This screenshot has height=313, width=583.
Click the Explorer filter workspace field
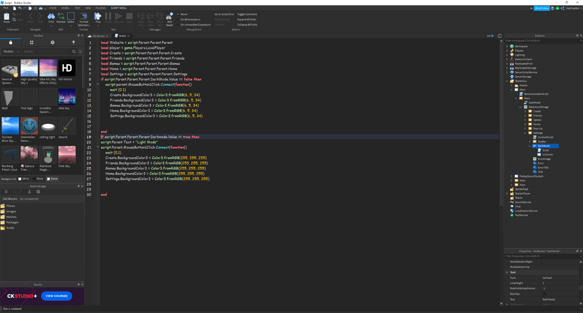(542, 41)
